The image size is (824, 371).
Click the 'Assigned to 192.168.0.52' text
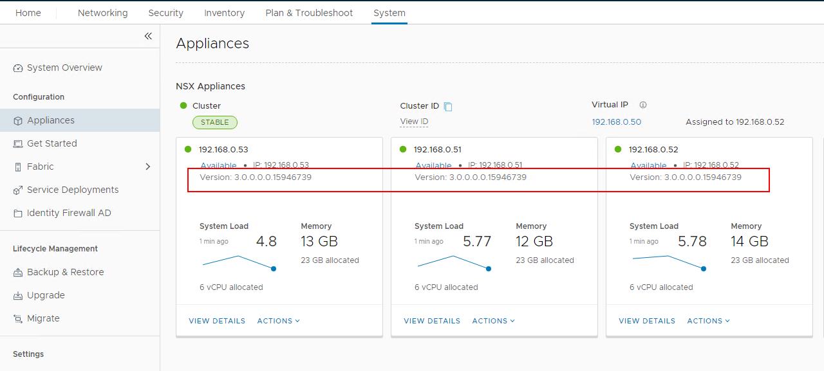coord(735,122)
